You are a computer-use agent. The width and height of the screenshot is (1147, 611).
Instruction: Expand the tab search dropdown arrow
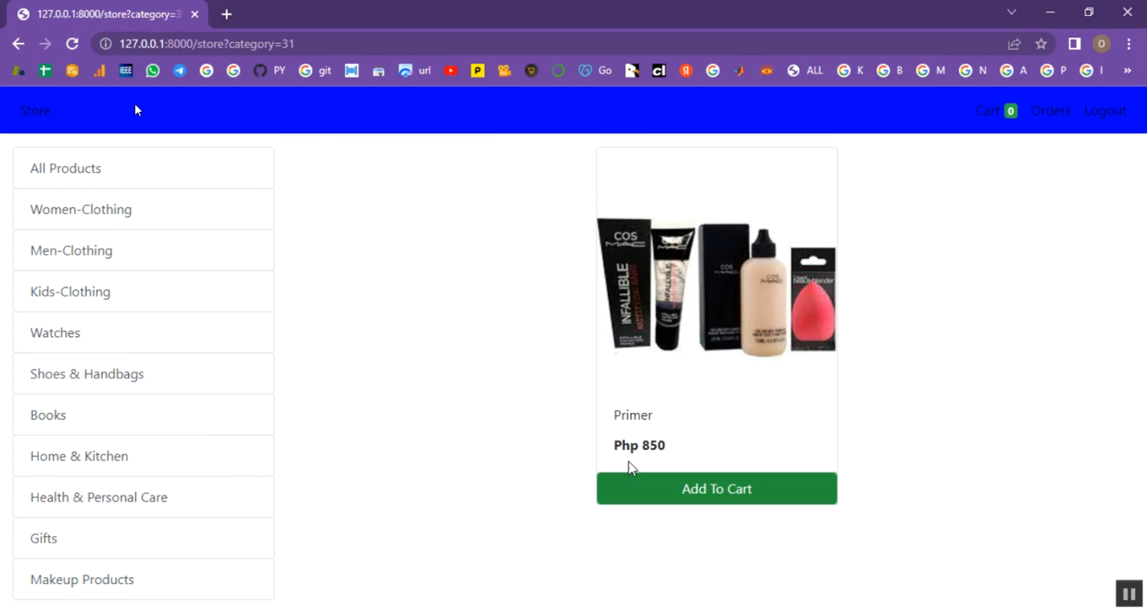click(x=1012, y=12)
